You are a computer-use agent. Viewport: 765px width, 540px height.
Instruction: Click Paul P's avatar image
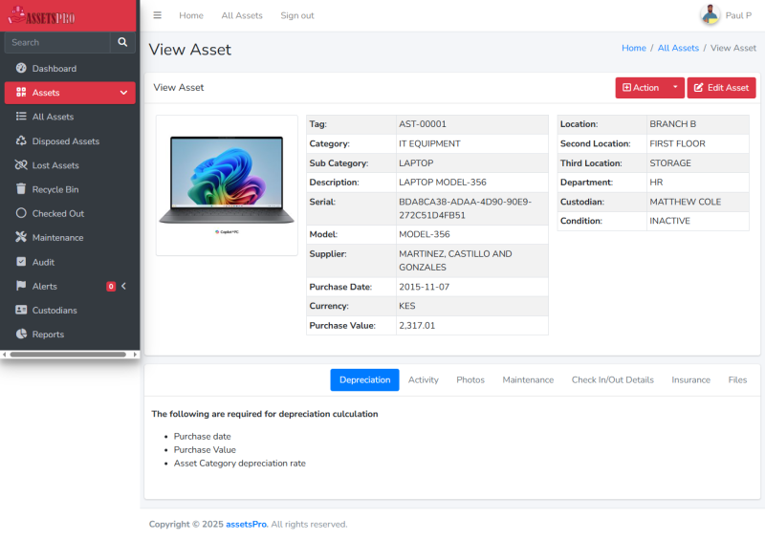click(x=710, y=15)
